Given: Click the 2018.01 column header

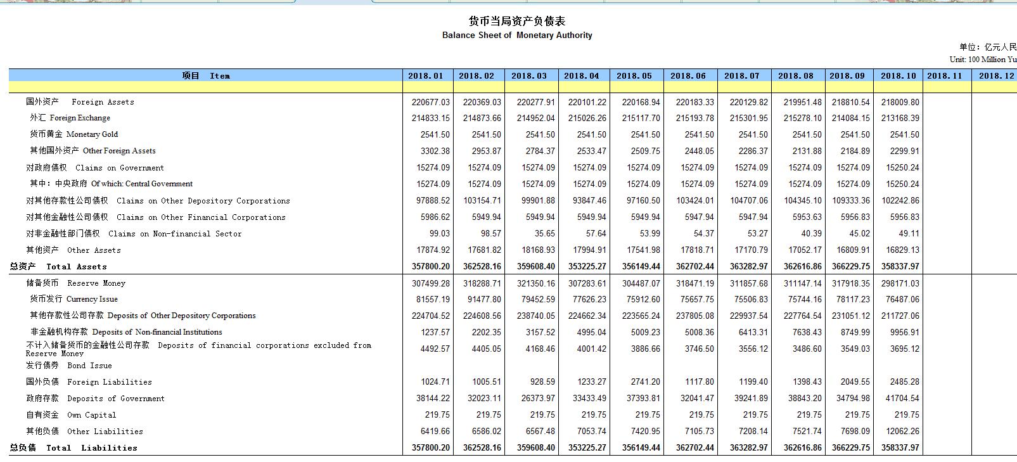Looking at the screenshot, I should click(x=426, y=75).
